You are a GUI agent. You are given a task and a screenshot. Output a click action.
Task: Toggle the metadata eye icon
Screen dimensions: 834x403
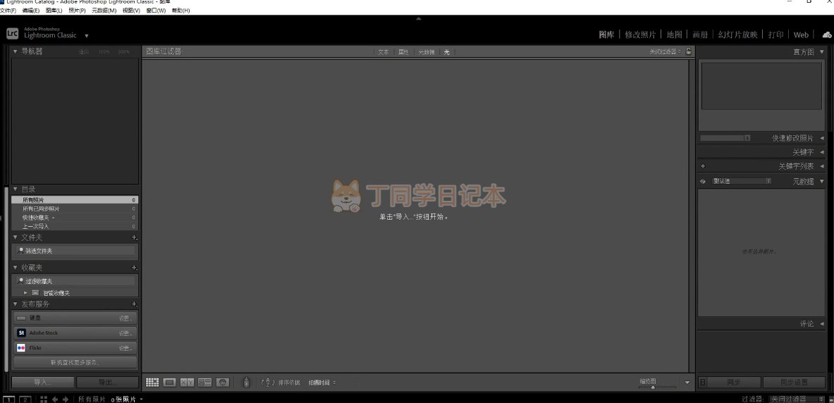pyautogui.click(x=703, y=181)
